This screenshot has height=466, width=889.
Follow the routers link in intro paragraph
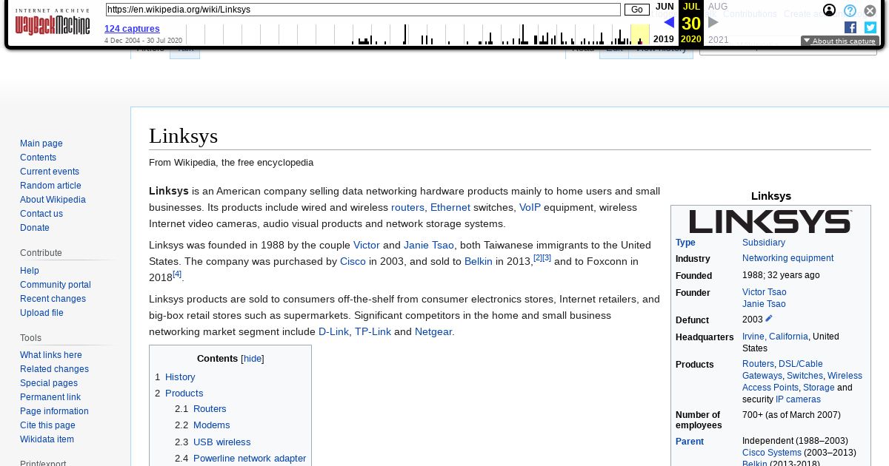click(x=407, y=208)
